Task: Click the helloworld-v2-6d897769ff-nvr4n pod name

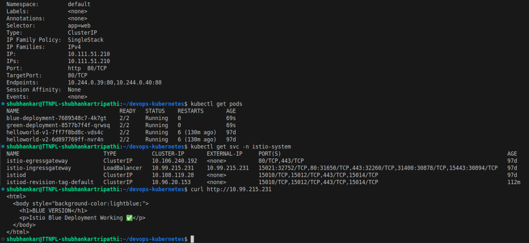Action: pyautogui.click(x=55, y=140)
